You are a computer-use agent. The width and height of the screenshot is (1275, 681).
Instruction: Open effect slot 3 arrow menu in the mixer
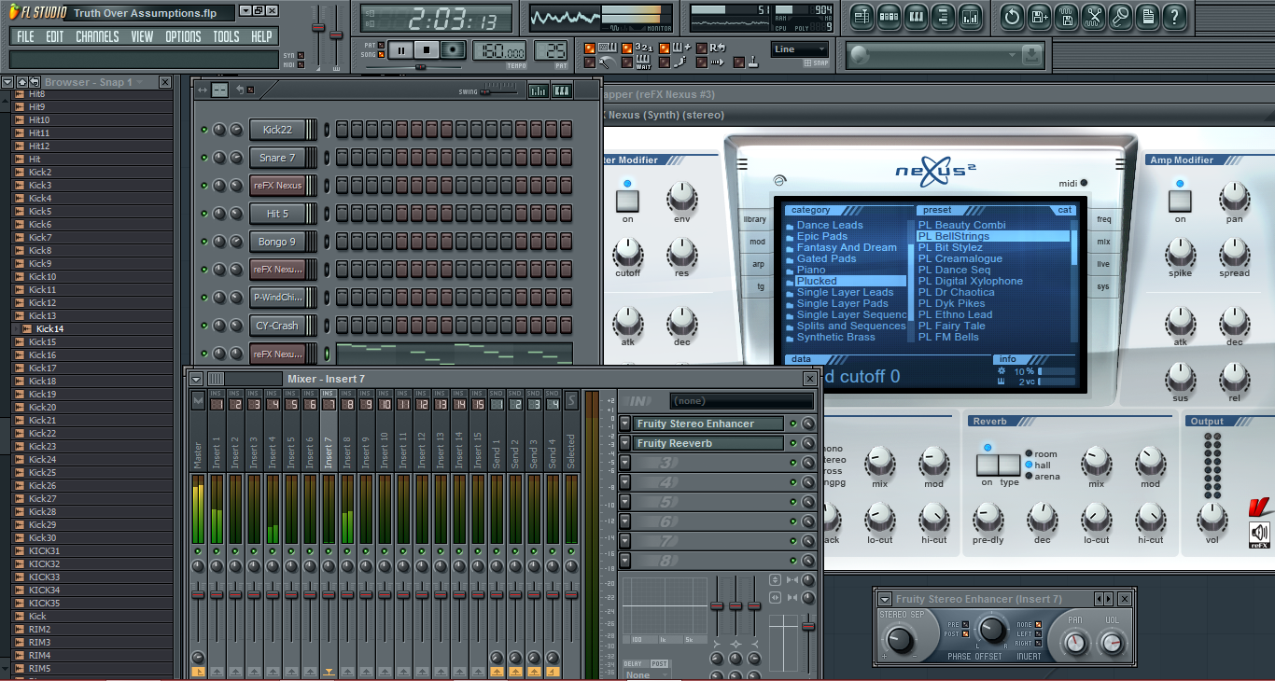624,463
